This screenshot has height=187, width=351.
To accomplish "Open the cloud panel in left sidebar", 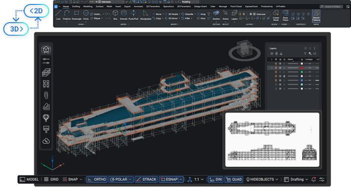I will pyautogui.click(x=46, y=141).
